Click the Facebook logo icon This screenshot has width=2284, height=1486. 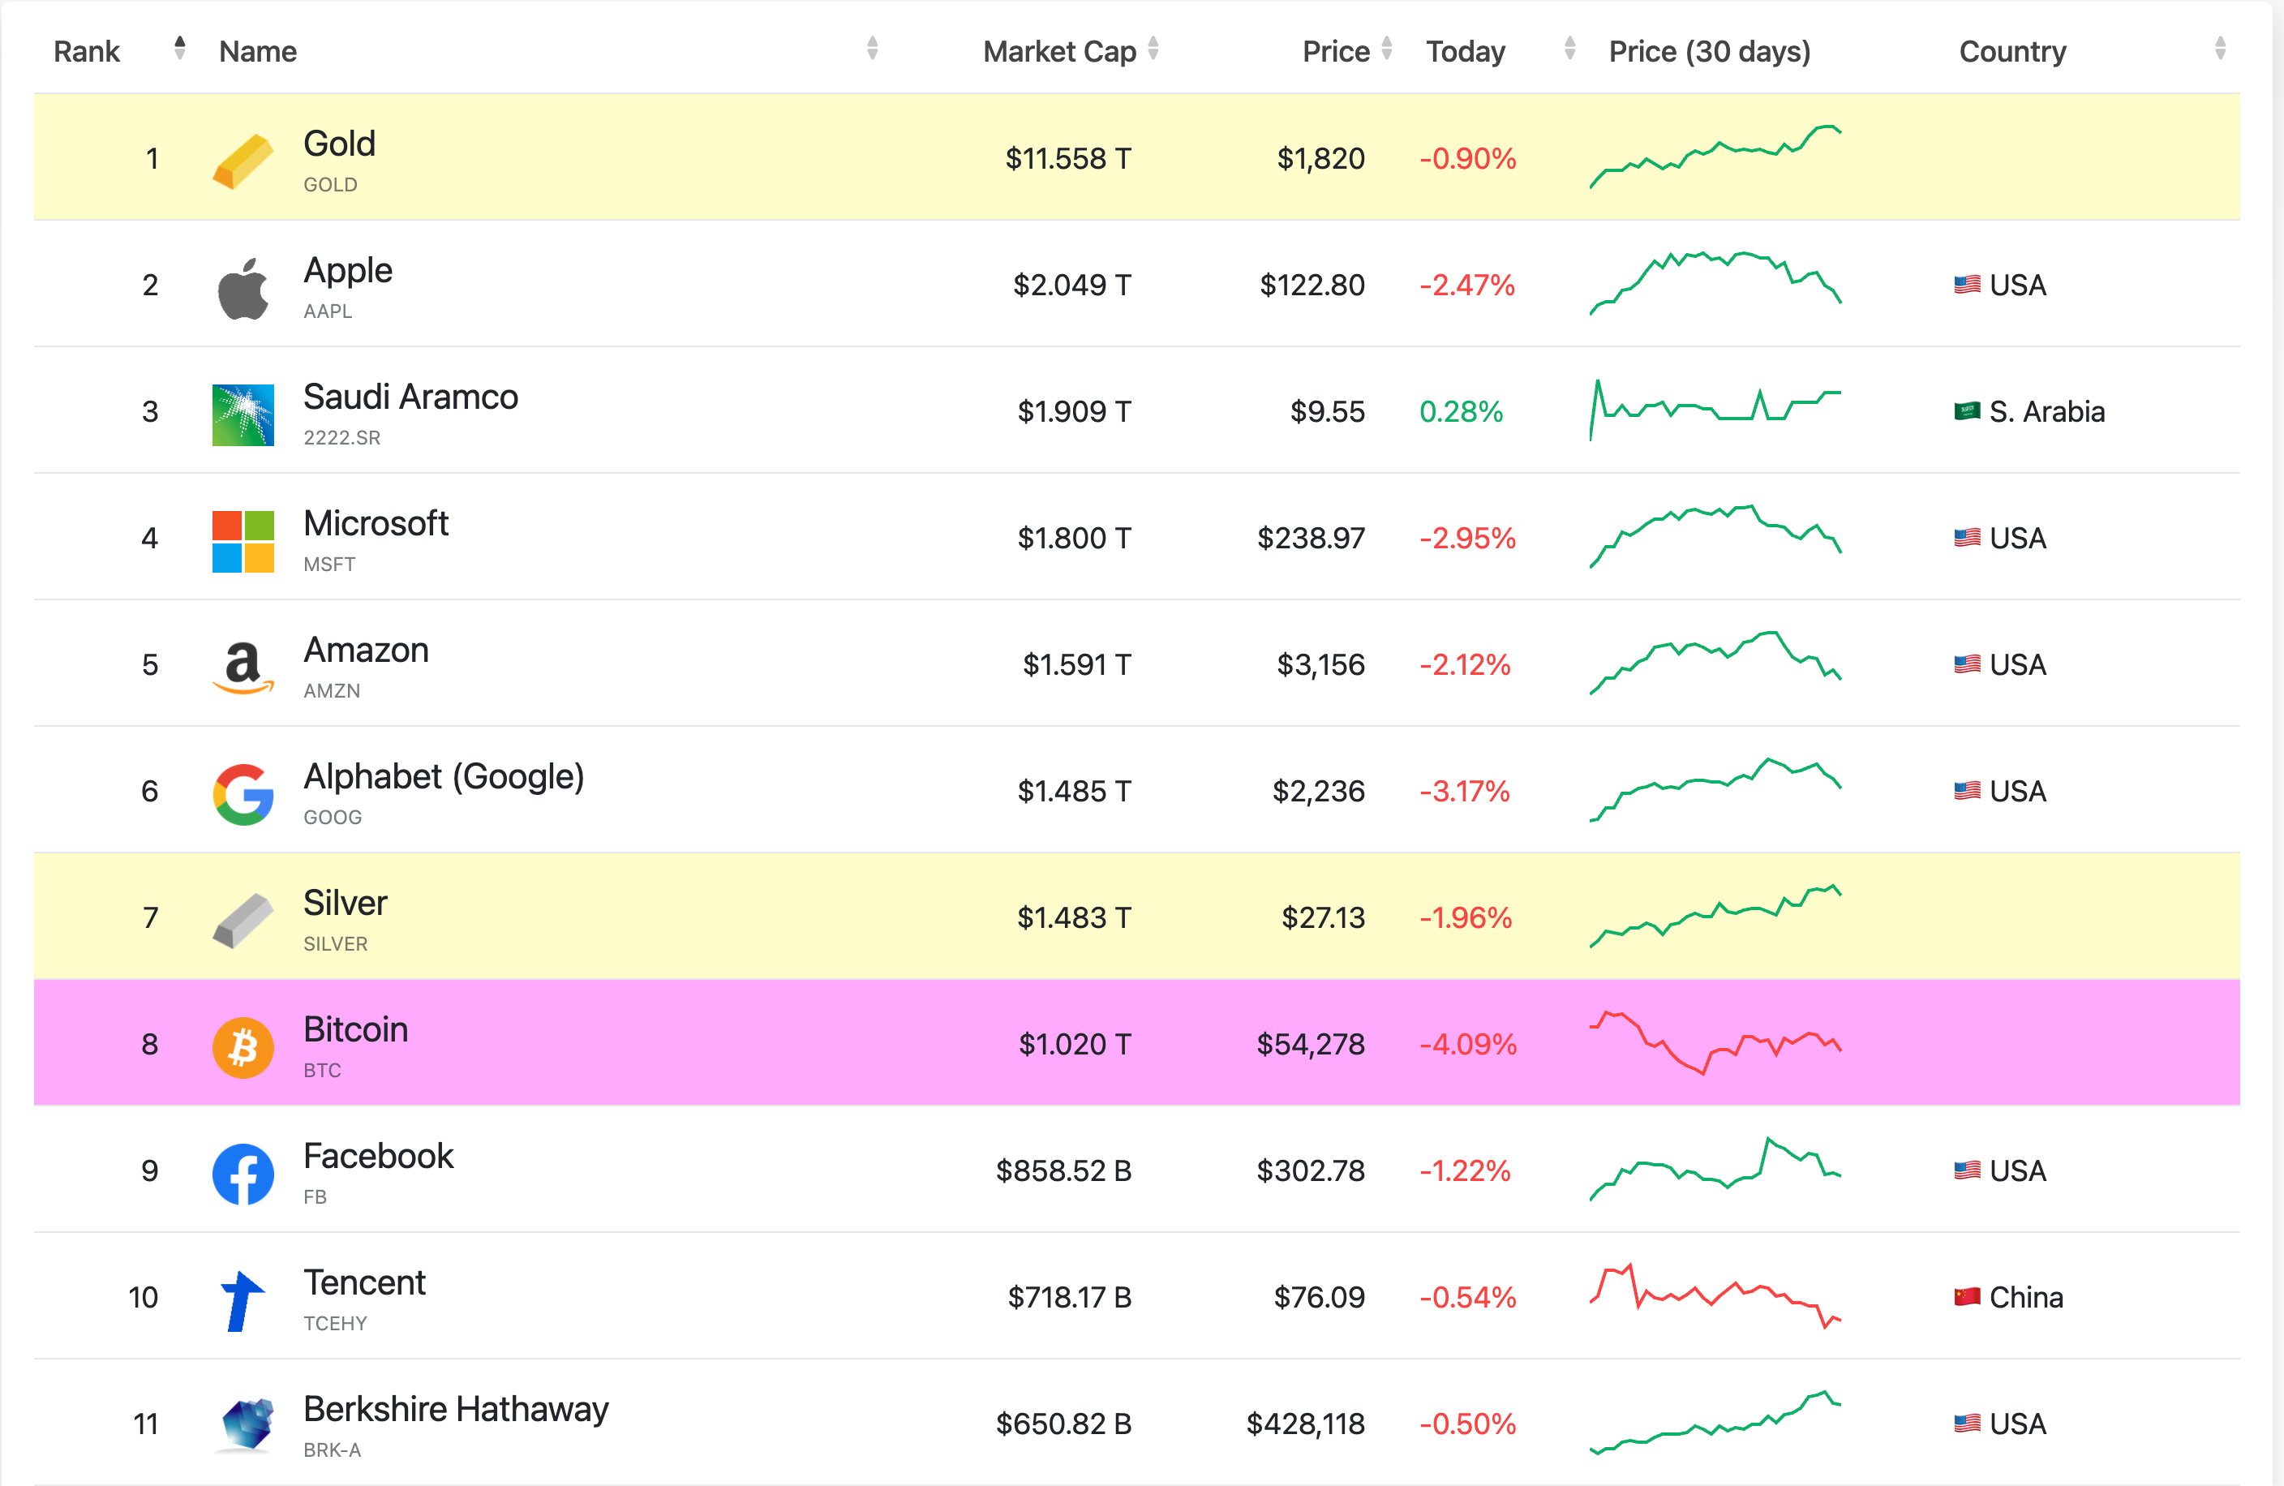(x=243, y=1173)
